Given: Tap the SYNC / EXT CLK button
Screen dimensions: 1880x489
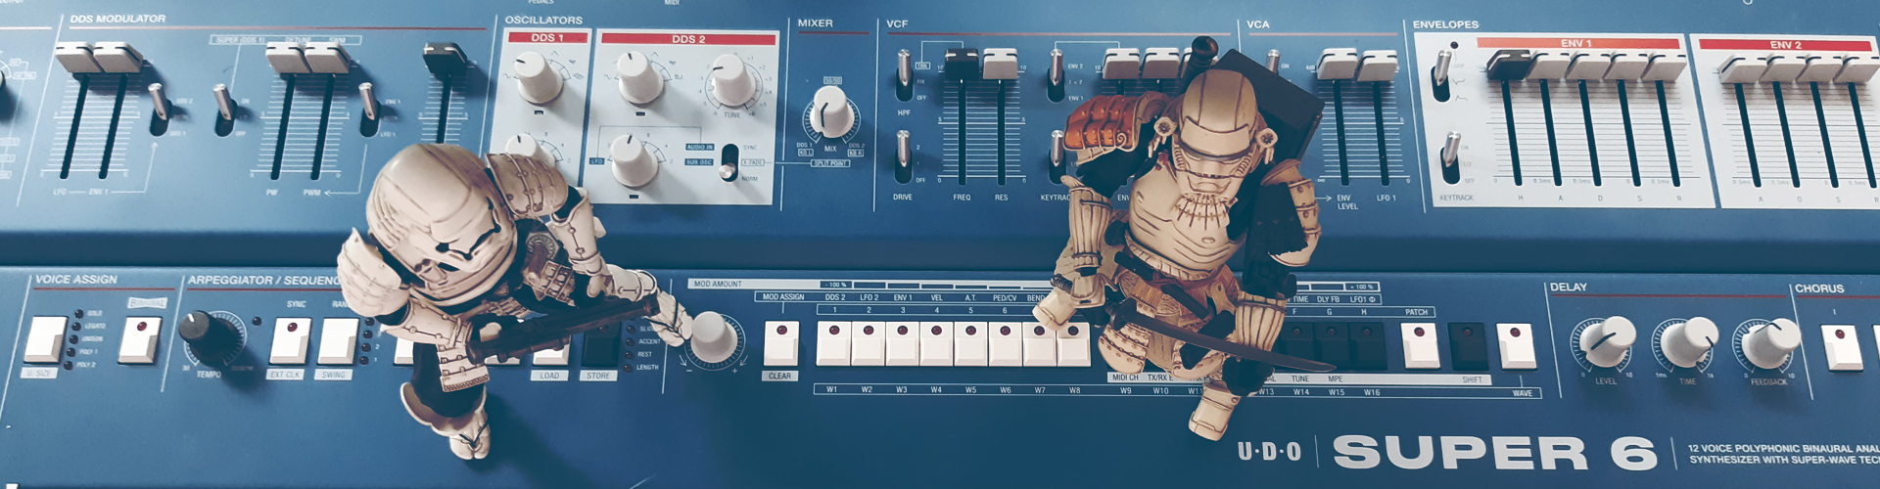Looking at the screenshot, I should pyautogui.click(x=290, y=340).
